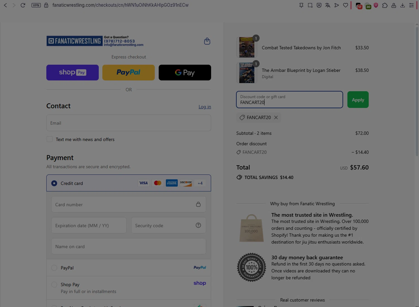Viewport: 419px width, 307px height.
Task: Pay with Google Pay express button
Action: click(x=185, y=73)
